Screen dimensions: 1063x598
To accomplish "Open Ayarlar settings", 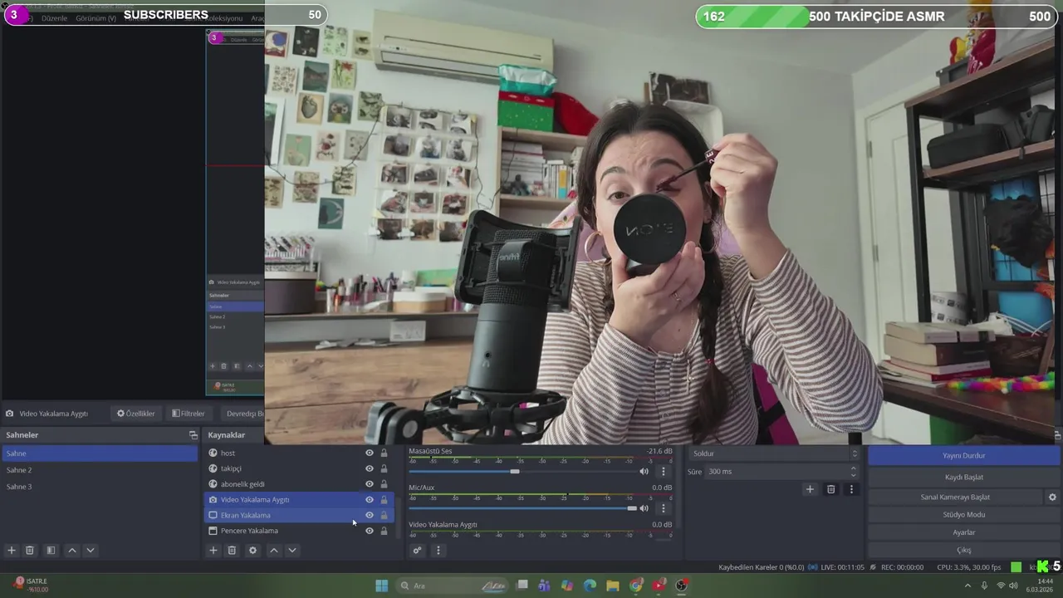I will click(963, 532).
